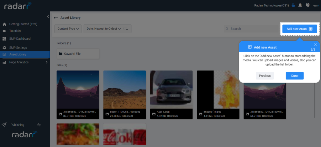Click the media icon in the tooltip header
This screenshot has height=147, width=321.
250,47
